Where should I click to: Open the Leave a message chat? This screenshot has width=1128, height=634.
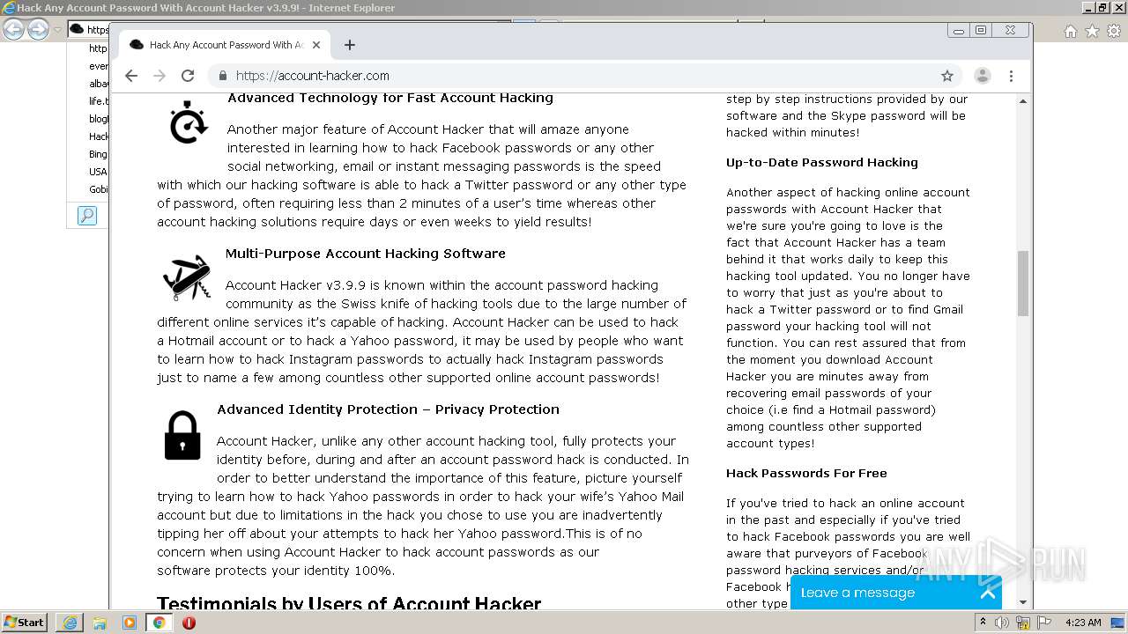click(x=896, y=593)
